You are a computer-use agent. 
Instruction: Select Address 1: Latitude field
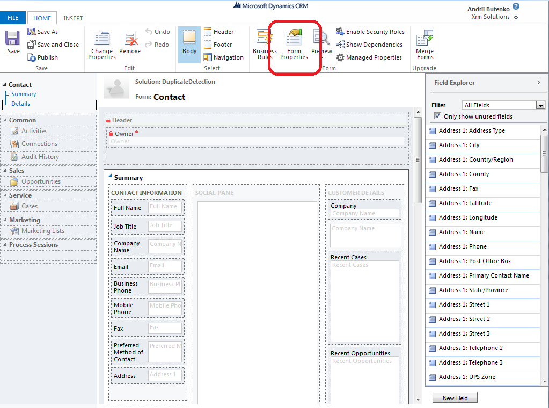pyautogui.click(x=484, y=203)
